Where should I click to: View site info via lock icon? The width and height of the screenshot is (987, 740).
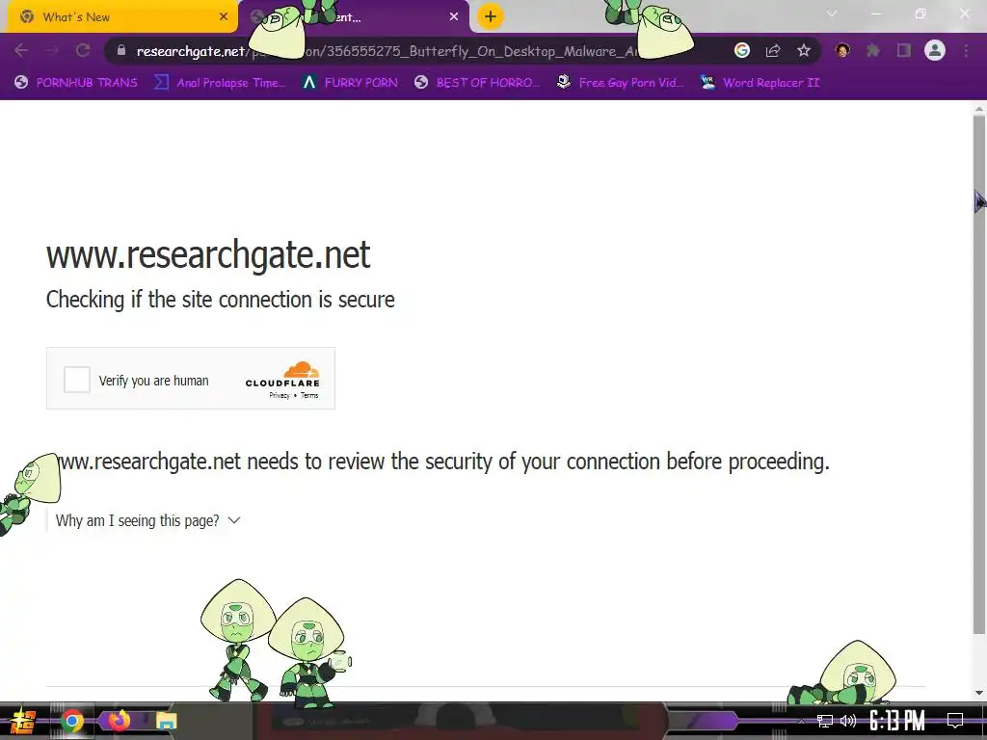(121, 50)
